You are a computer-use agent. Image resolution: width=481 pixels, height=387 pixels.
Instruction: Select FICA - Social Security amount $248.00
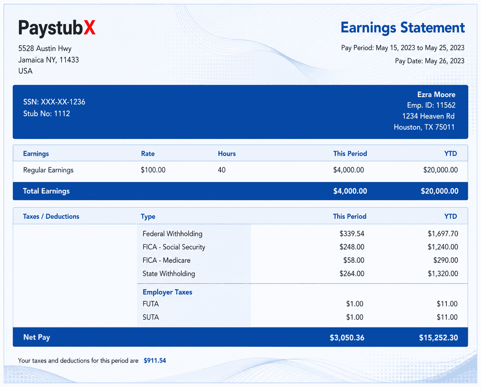[352, 247]
